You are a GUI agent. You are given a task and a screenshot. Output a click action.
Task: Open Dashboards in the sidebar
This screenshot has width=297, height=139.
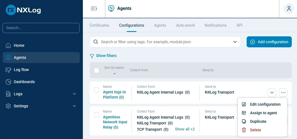(41, 82)
